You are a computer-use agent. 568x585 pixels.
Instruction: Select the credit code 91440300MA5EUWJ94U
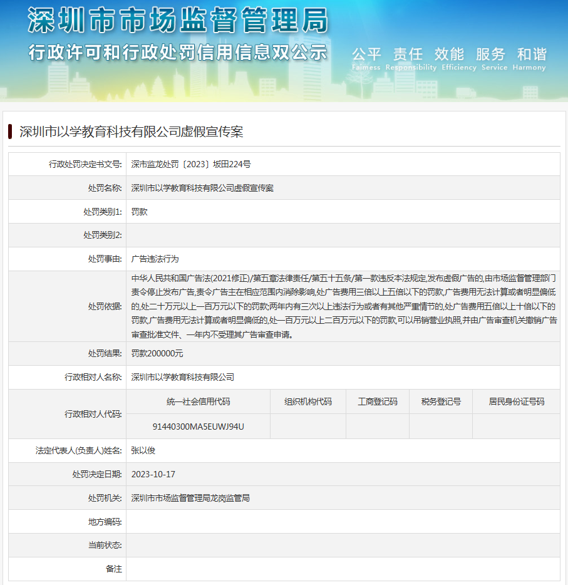198,427
